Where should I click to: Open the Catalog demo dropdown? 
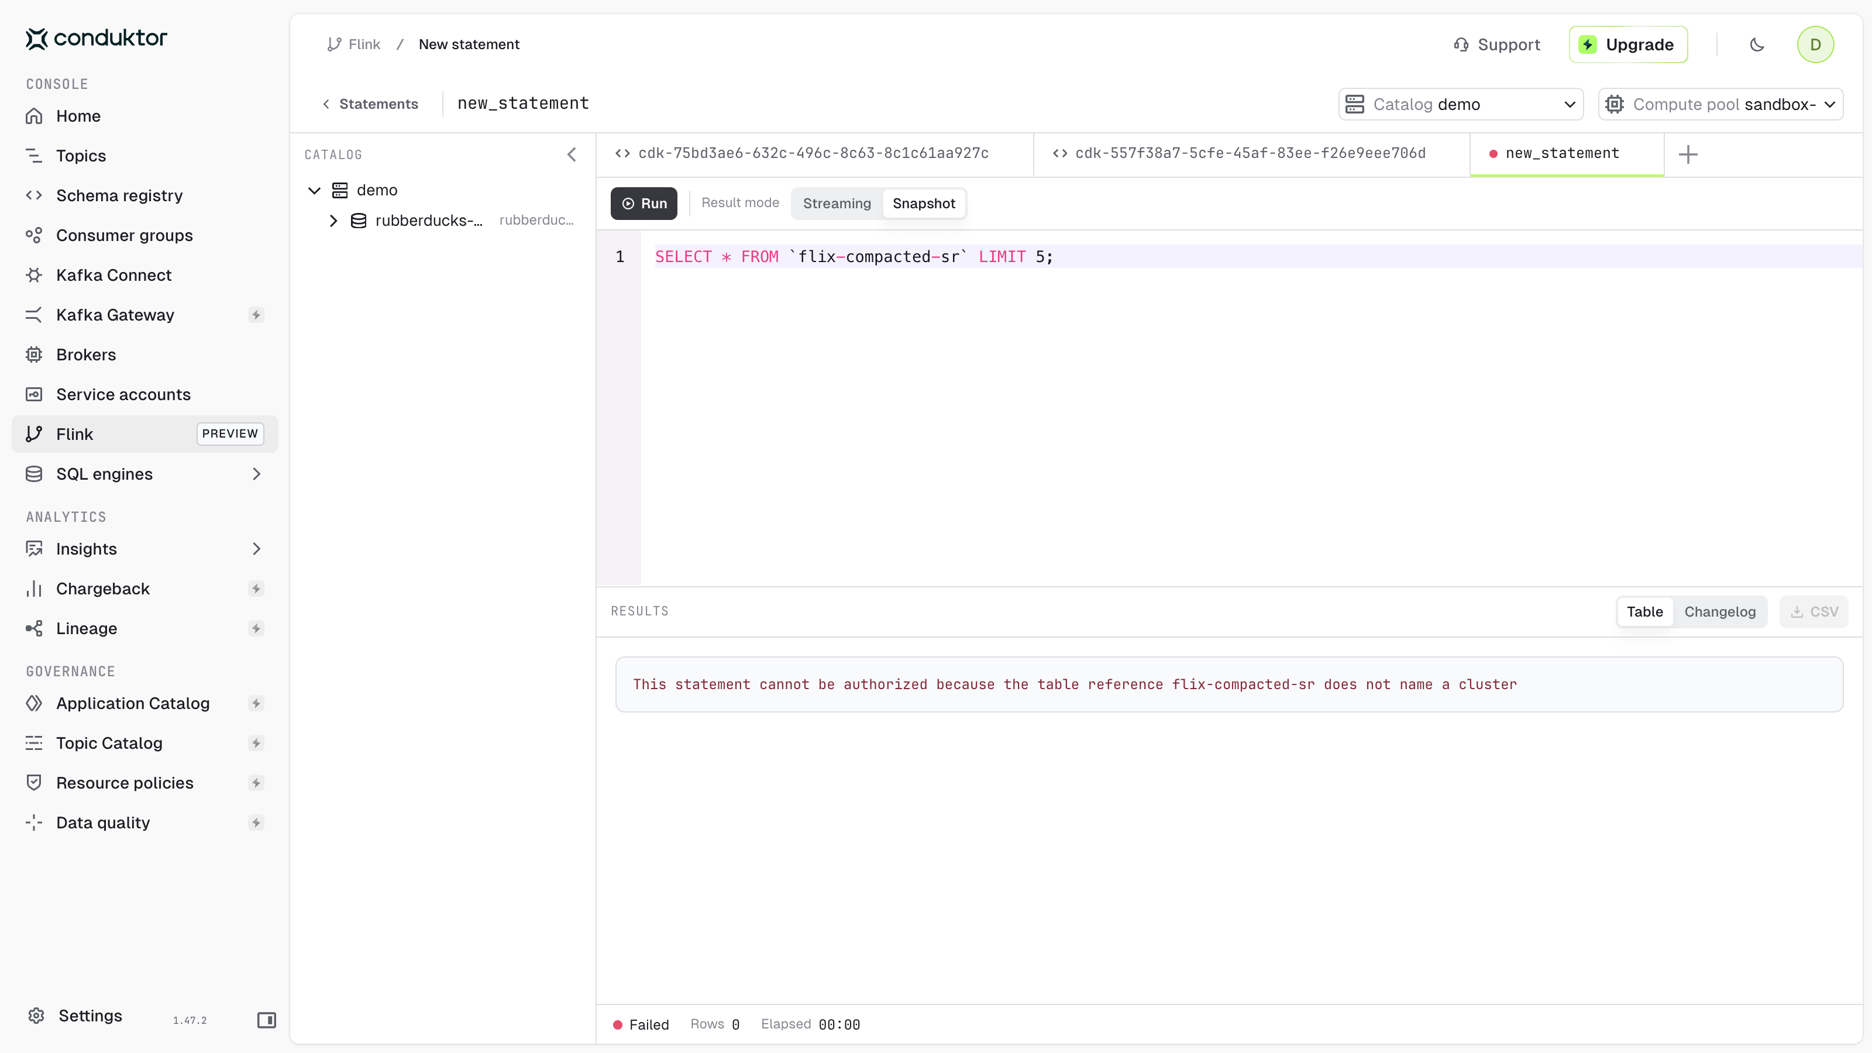coord(1461,104)
